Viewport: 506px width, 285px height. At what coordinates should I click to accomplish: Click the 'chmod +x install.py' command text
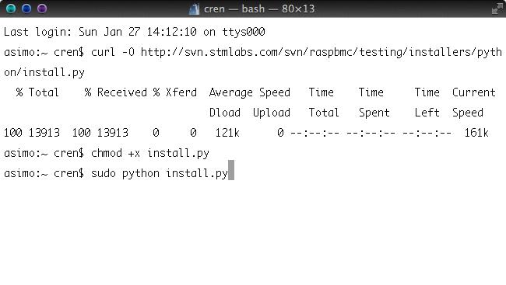[x=150, y=153]
